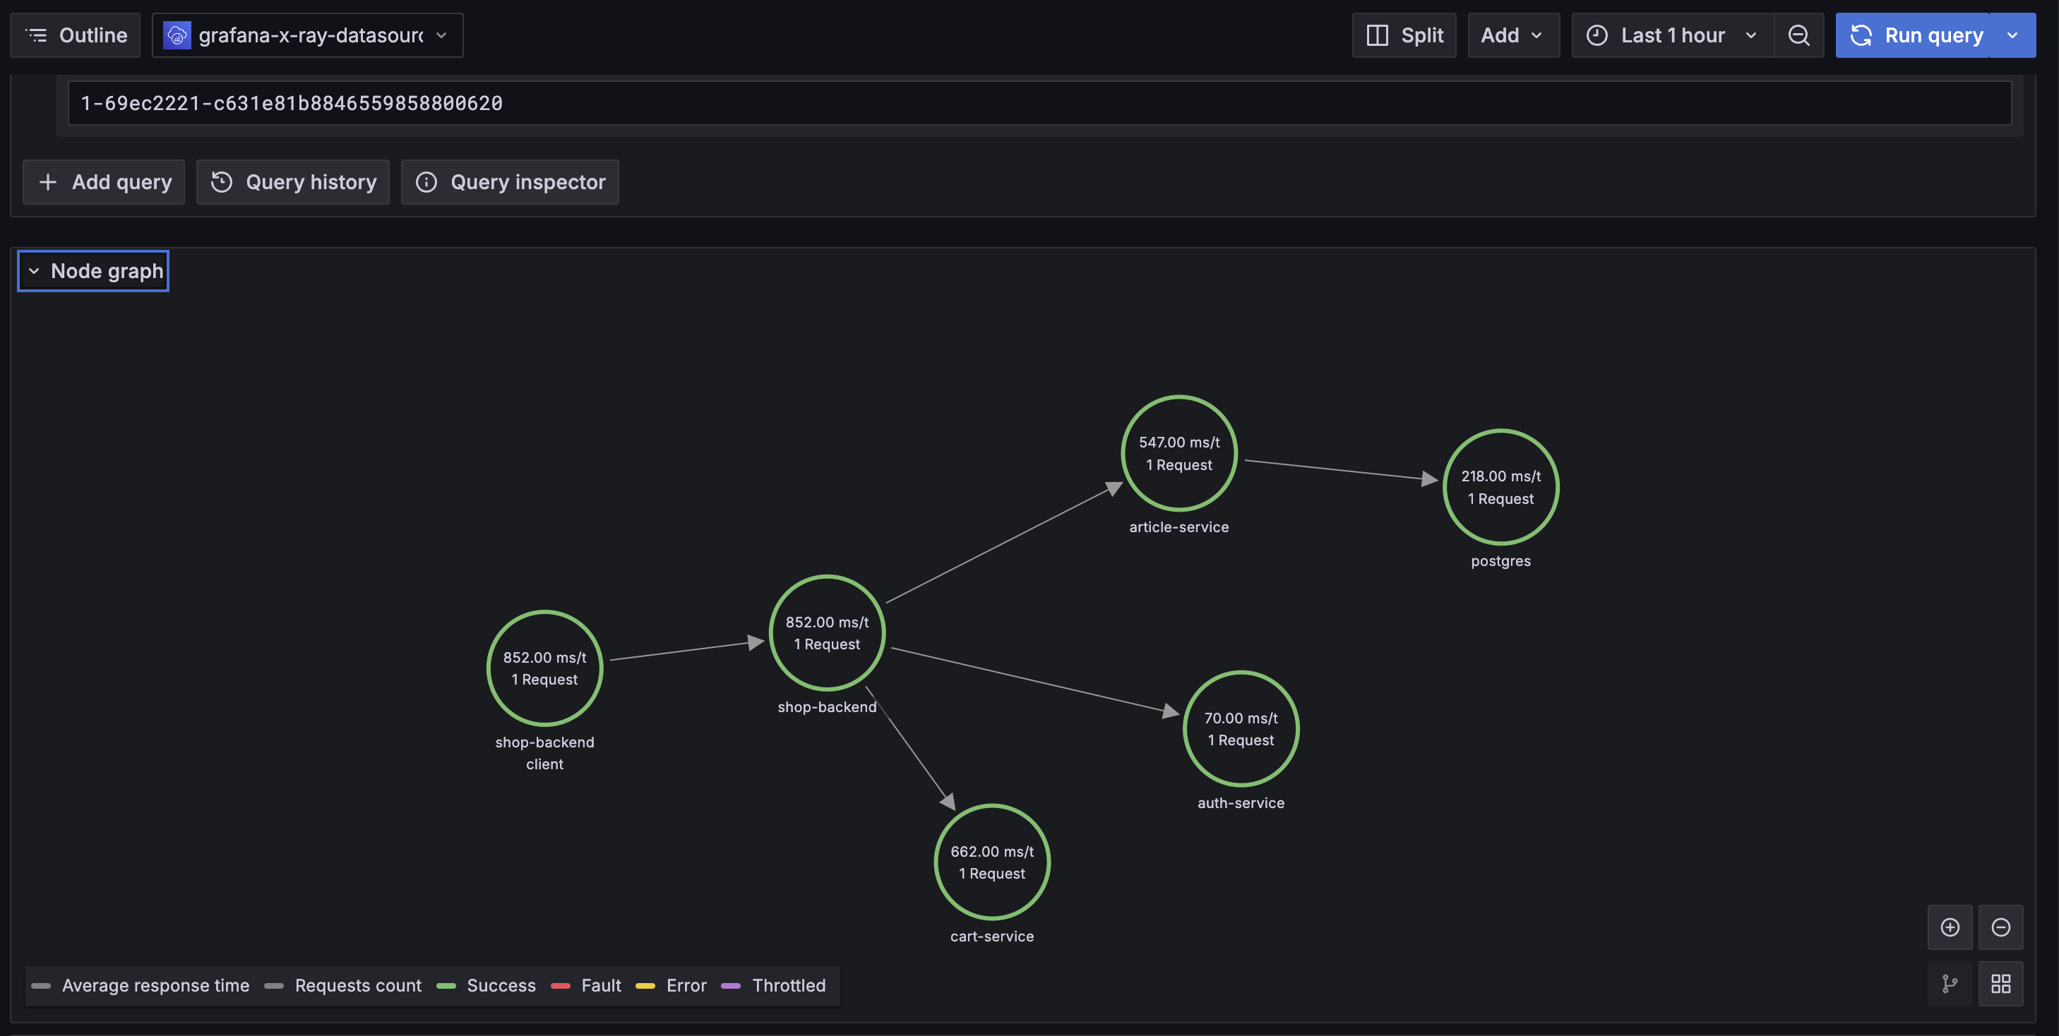Click the Throttled purple color swatch
2059x1036 pixels.
(730, 985)
